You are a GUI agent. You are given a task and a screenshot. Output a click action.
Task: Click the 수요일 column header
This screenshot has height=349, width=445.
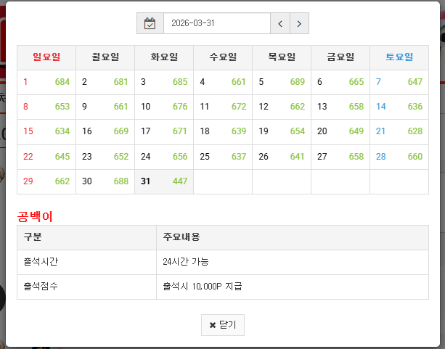pyautogui.click(x=223, y=57)
